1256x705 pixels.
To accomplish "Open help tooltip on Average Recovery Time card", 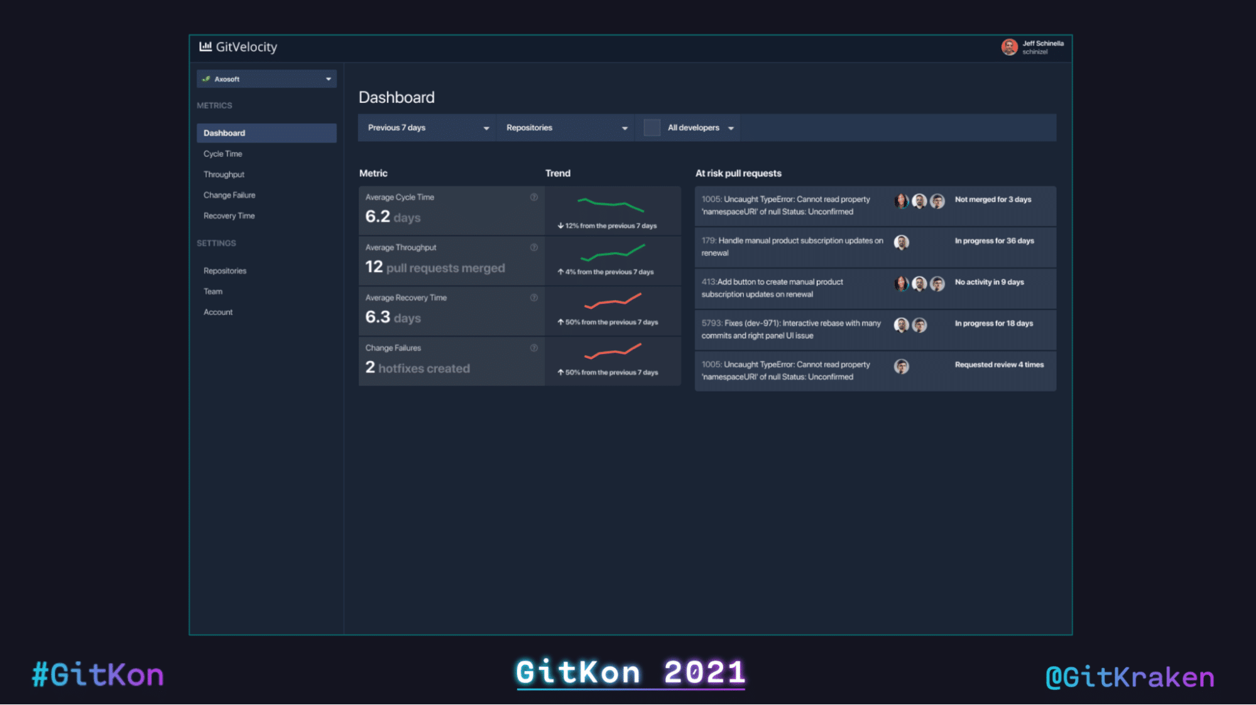I will [x=535, y=298].
